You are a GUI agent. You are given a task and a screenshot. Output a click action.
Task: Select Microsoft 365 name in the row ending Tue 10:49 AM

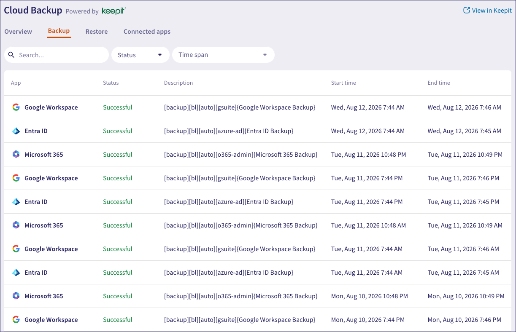coord(44,225)
